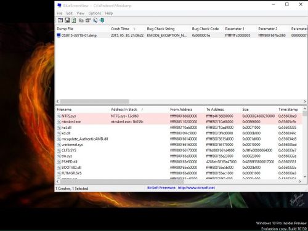
Task: Click the Copy Selected Items toolbar icon
Action: tap(81, 20)
